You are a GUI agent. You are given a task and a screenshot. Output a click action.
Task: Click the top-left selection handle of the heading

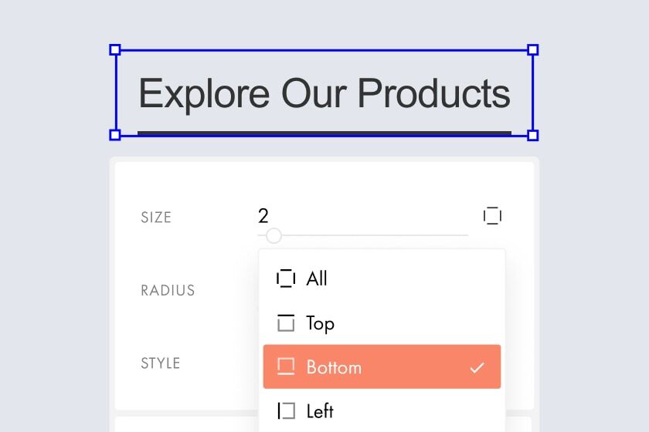pos(115,50)
